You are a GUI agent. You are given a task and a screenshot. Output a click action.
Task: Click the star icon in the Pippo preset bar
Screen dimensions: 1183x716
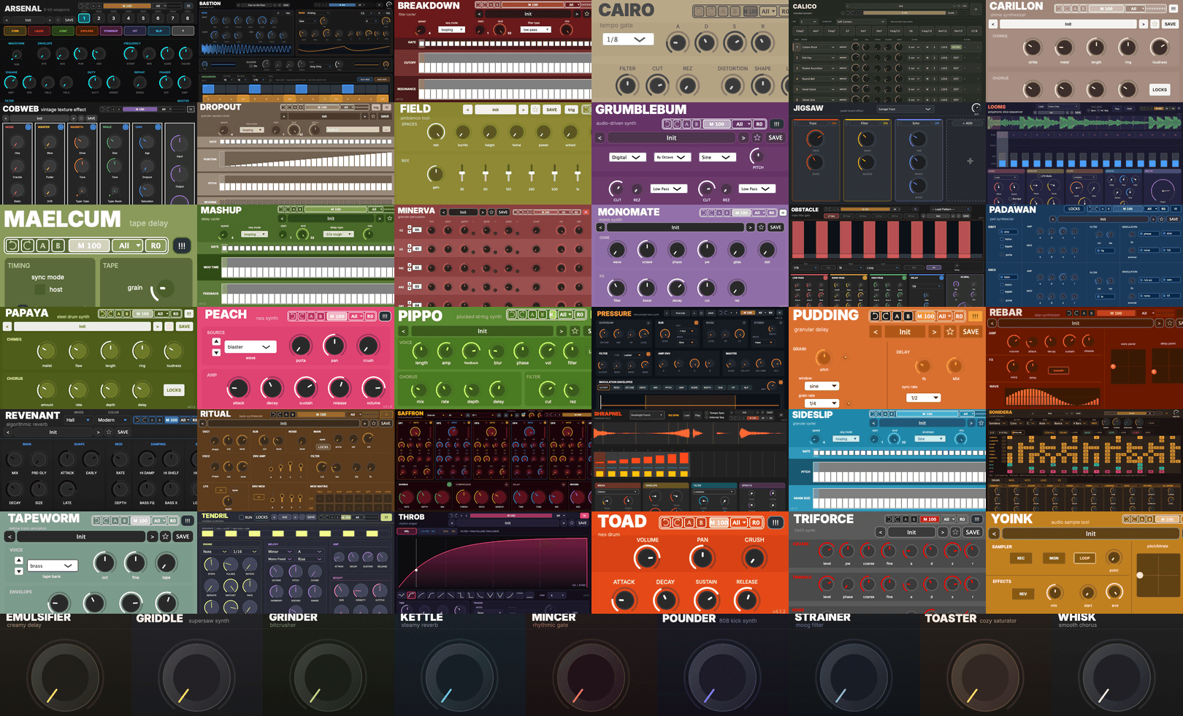pyautogui.click(x=575, y=331)
